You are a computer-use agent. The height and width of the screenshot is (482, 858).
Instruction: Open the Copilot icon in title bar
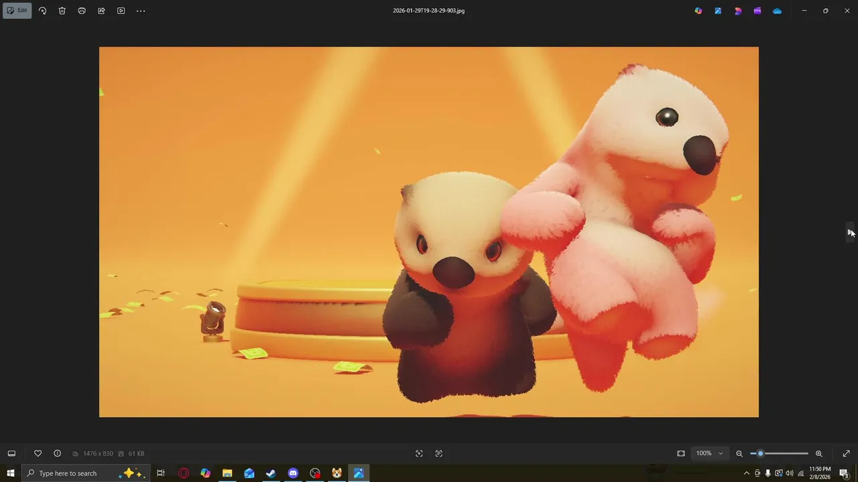click(x=698, y=11)
